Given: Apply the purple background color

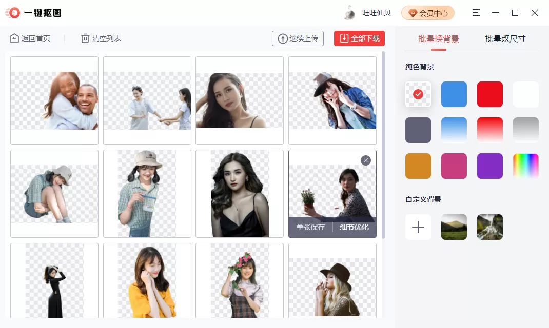Looking at the screenshot, I should [x=490, y=166].
